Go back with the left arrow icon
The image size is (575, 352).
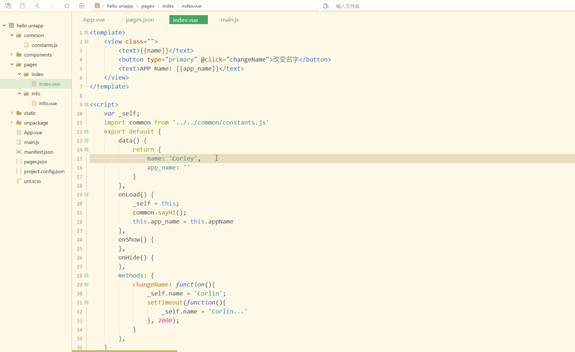[x=38, y=6]
